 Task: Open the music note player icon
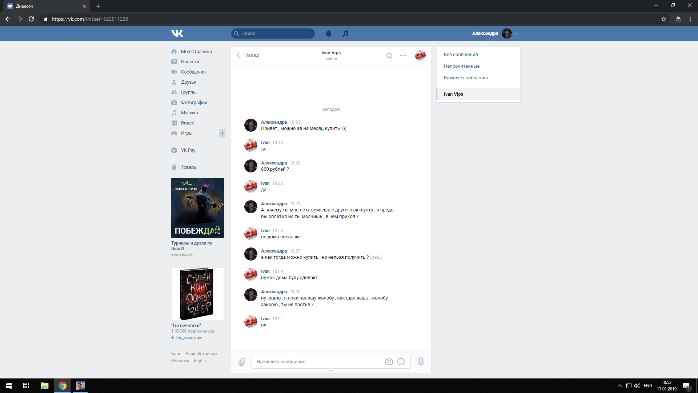[x=345, y=33]
